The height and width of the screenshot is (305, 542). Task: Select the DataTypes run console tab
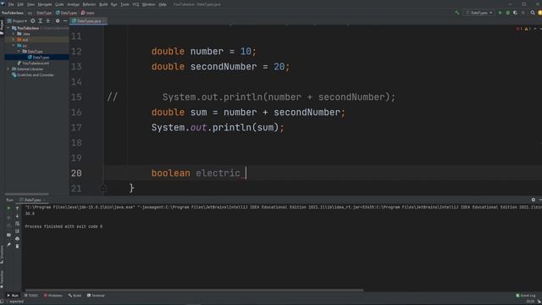click(x=31, y=200)
